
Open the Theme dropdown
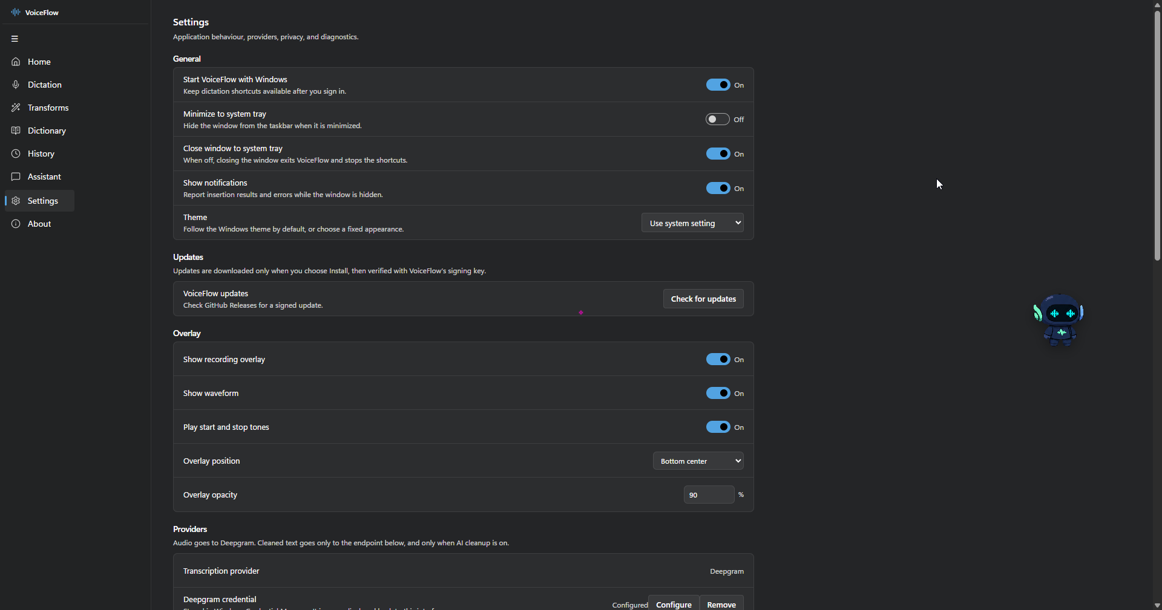[x=692, y=223]
